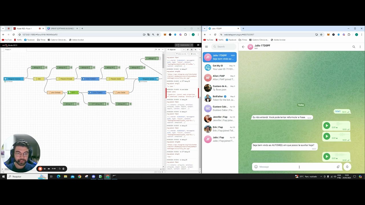Reload the Node-RED browser page
The width and height of the screenshot is (365, 205).
(x=13, y=34)
